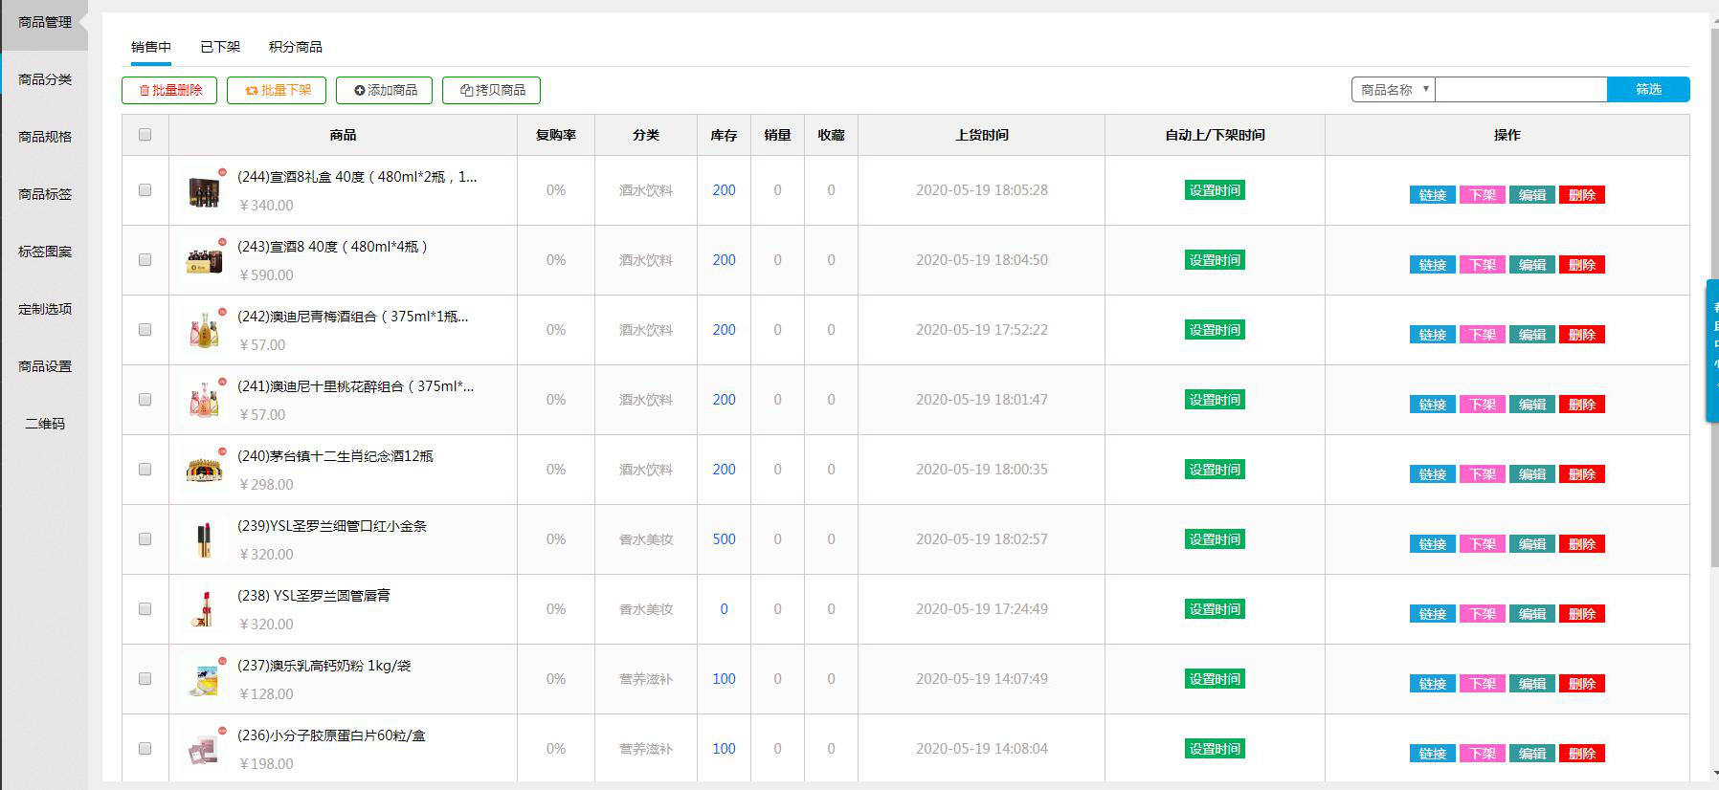Click 删除 button for product 238 唇膏
Screen dimensions: 1719x790
(x=1582, y=614)
